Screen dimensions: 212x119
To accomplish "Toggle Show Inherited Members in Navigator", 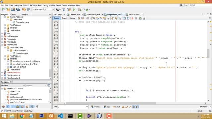I will tap(4, 107).
